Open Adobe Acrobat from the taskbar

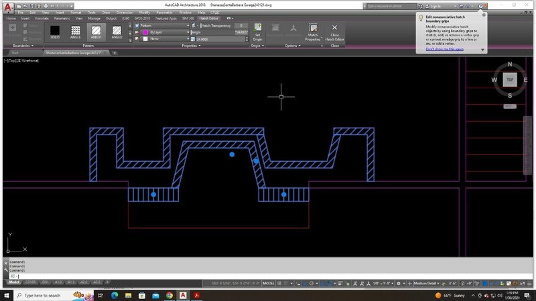tap(198, 295)
